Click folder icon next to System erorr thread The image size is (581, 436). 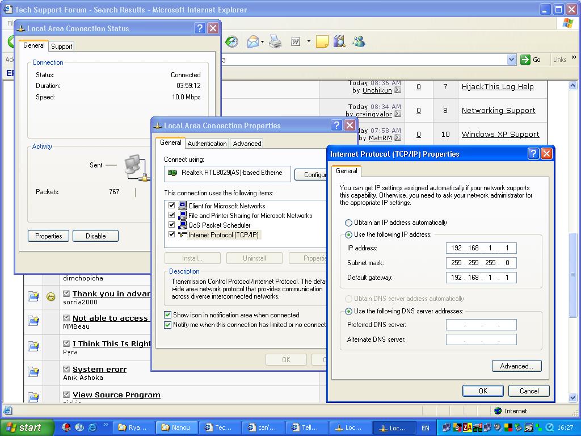pos(33,371)
